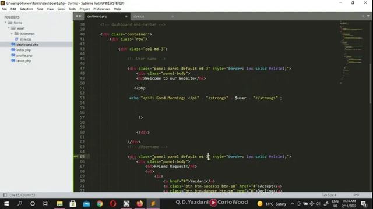This screenshot has width=373, height=209.
Task: Open Cortana circle icon
Action: coord(33,204)
